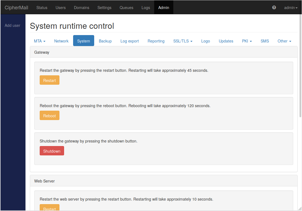Go to the Status page in navbar

[x=42, y=8]
